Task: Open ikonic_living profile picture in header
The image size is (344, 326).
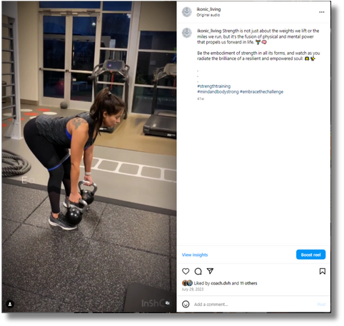Action: click(x=187, y=12)
